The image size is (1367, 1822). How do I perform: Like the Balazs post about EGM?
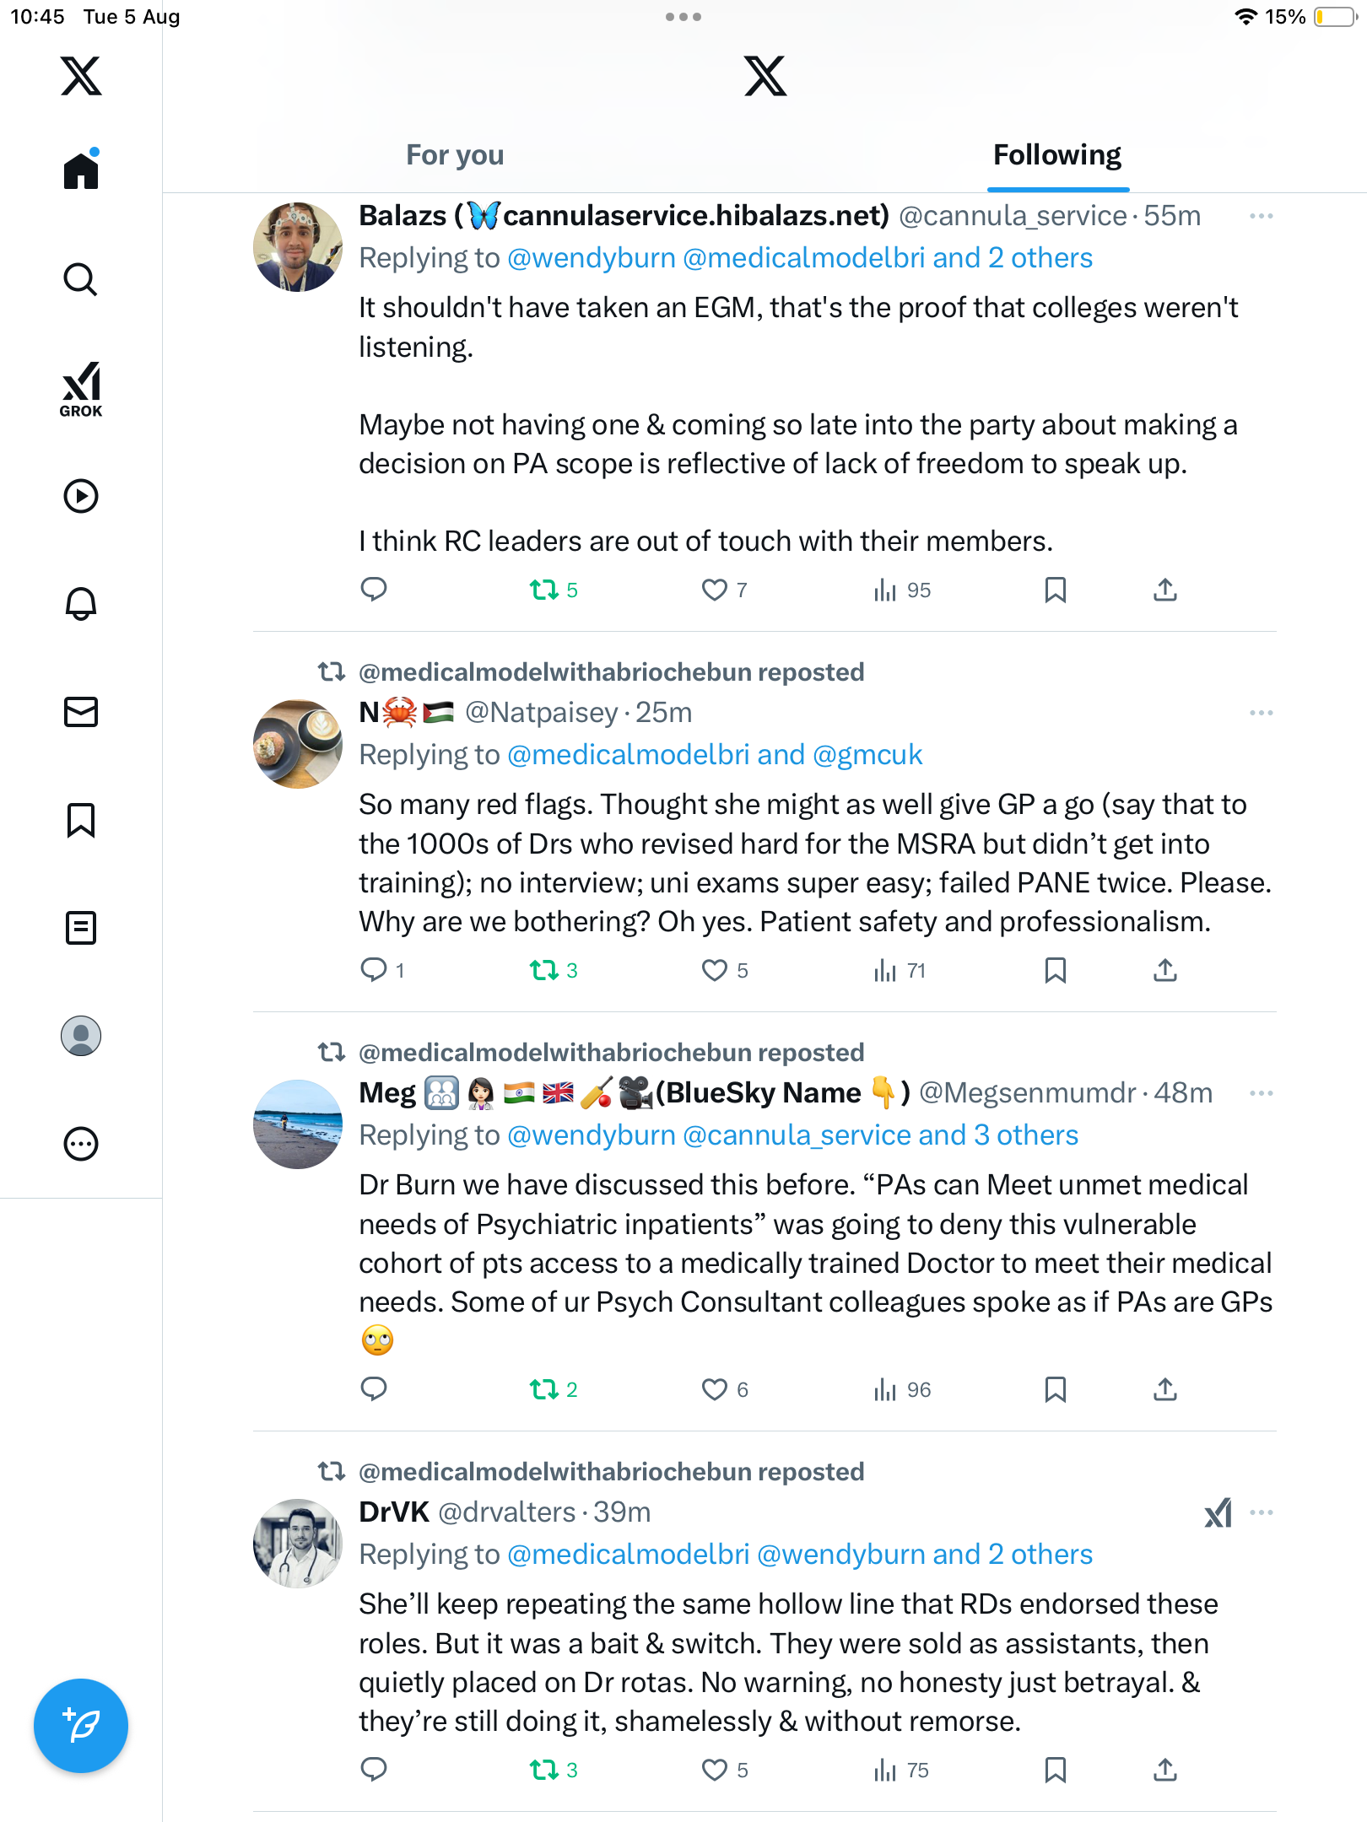[x=714, y=590]
